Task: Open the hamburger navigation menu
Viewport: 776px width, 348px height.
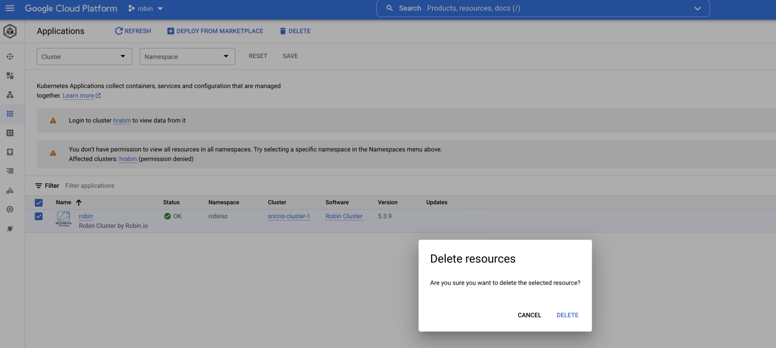Action: (x=10, y=8)
